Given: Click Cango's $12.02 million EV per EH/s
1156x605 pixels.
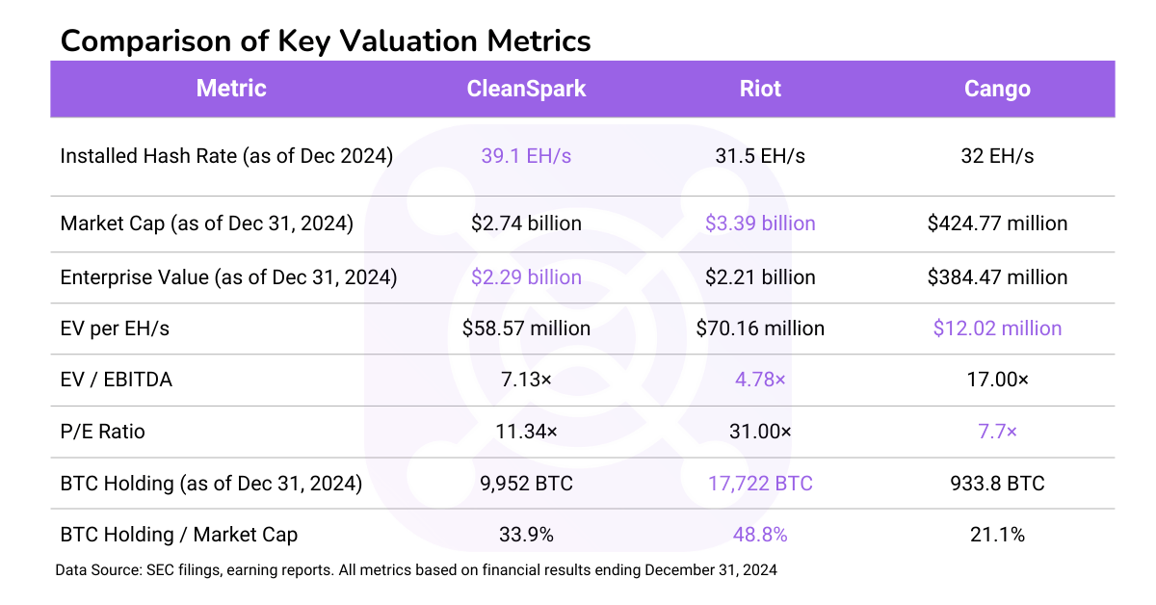Looking at the screenshot, I should click(x=997, y=329).
